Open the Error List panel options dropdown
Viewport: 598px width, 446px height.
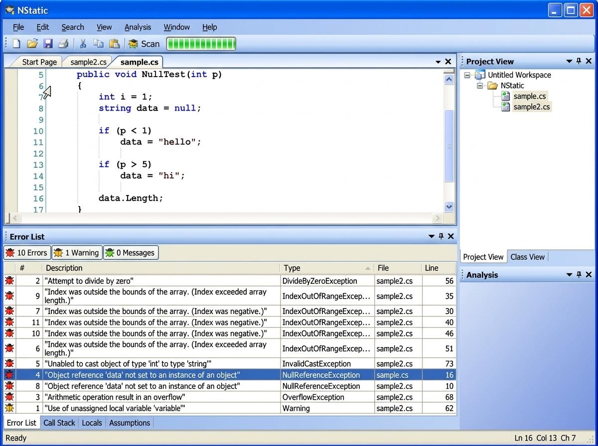coord(432,236)
